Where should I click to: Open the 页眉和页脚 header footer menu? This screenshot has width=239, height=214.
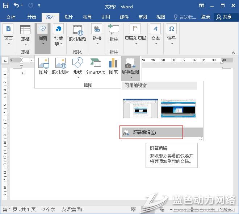135,34
